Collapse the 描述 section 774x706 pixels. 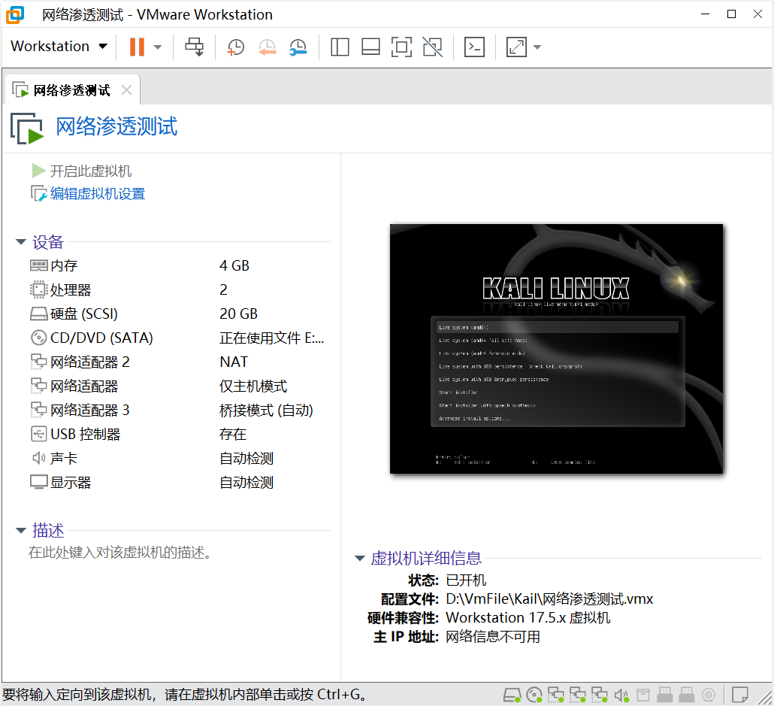pos(21,530)
